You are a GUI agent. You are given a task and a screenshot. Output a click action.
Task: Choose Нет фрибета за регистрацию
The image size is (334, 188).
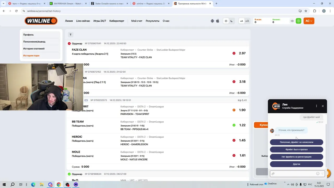coord(296,157)
